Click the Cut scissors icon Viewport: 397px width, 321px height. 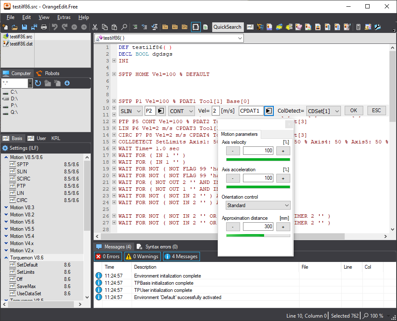pyautogui.click(x=95, y=27)
